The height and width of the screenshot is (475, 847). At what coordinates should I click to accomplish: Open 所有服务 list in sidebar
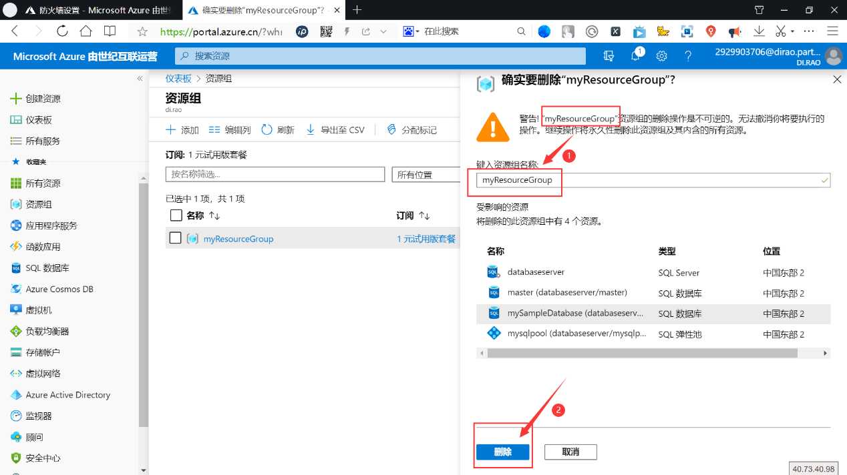tap(43, 141)
